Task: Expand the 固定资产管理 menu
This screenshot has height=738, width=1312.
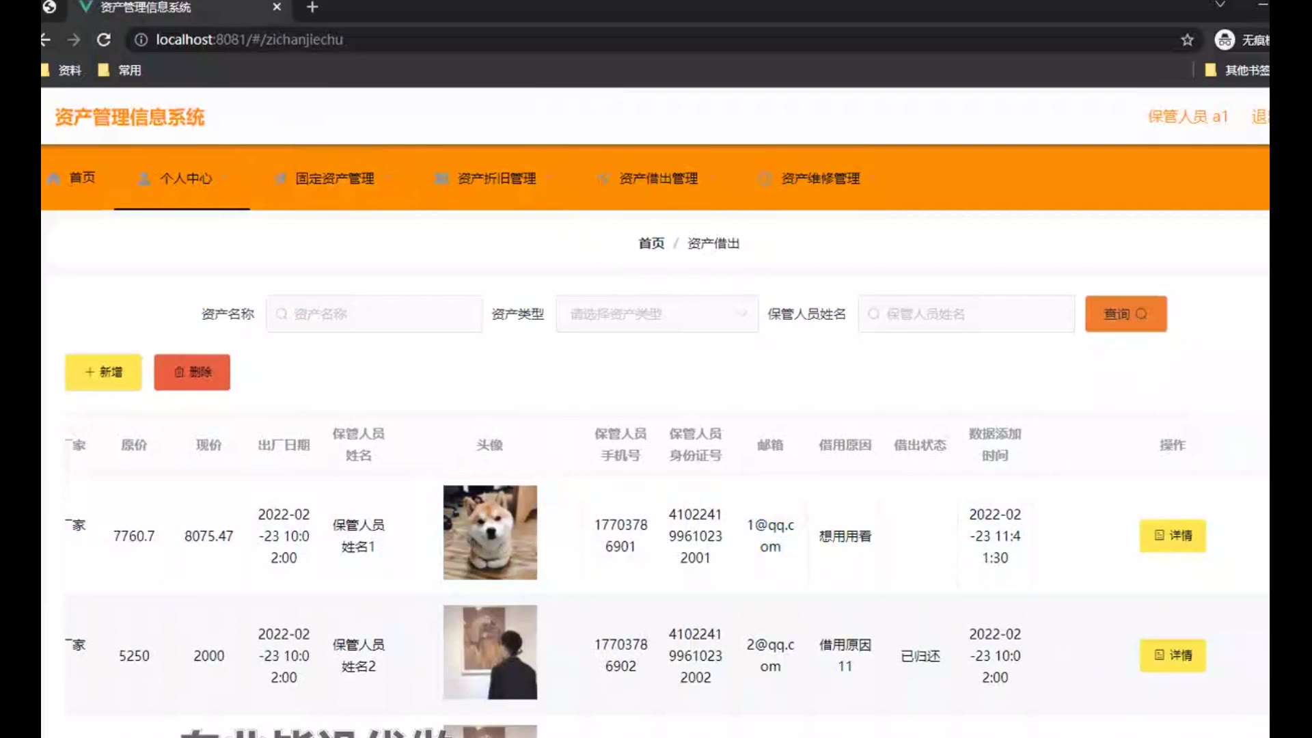Action: coord(333,178)
